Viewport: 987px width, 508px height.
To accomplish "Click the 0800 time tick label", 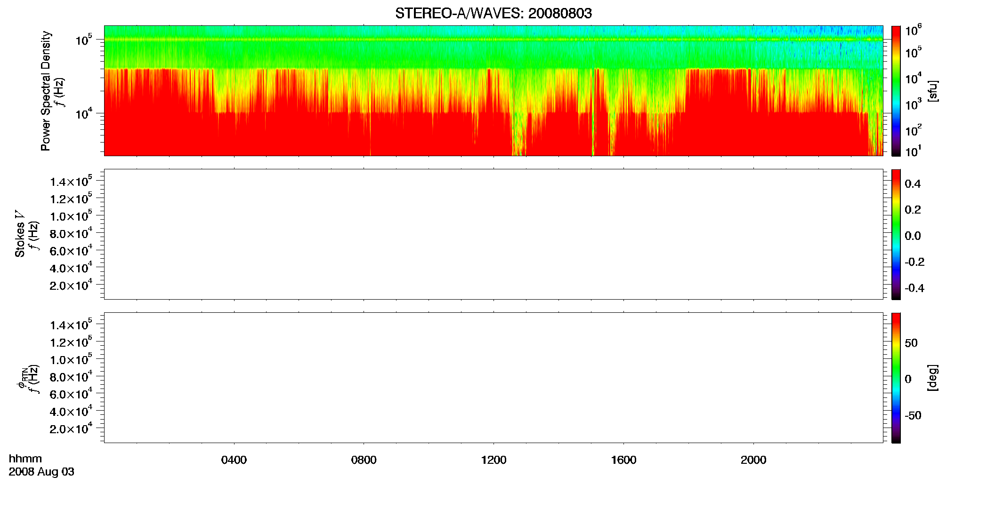I will click(x=364, y=460).
